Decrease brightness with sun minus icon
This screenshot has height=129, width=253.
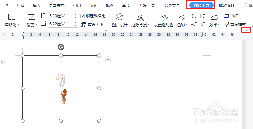click(x=202, y=24)
